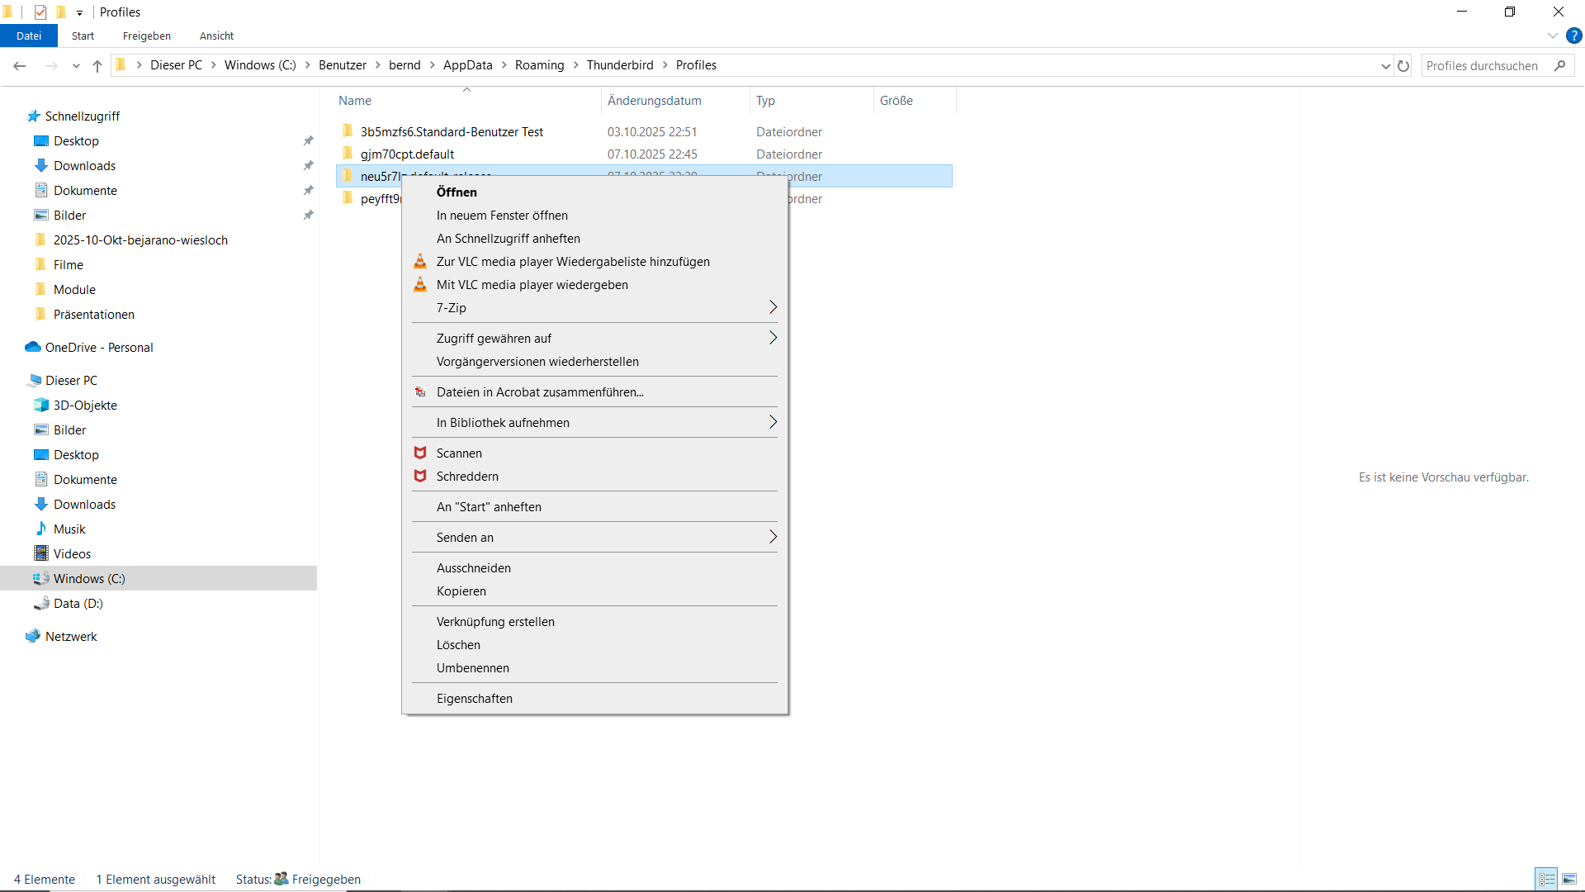Switch to details view layout icon
Screen dimensions: 1585x892
1546,879
